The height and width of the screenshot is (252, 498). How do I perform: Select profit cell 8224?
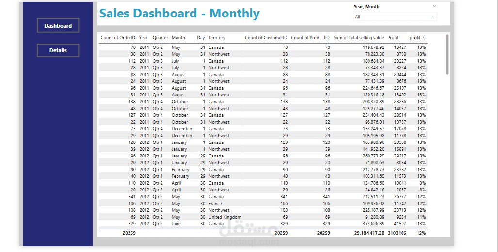[x=402, y=67]
